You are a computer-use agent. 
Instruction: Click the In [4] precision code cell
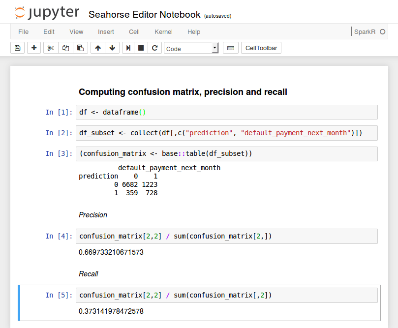(x=226, y=237)
